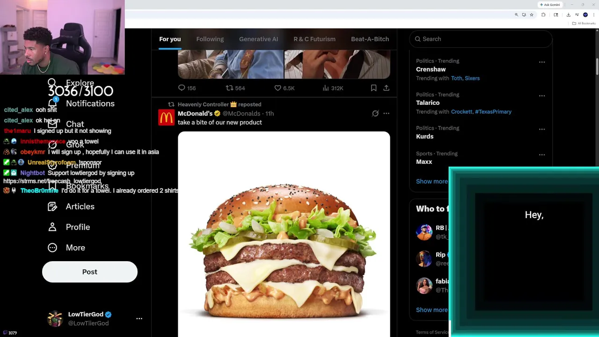Open the More circle icon in the sidebar
Viewport: 599px width, 337px height.
pyautogui.click(x=52, y=248)
